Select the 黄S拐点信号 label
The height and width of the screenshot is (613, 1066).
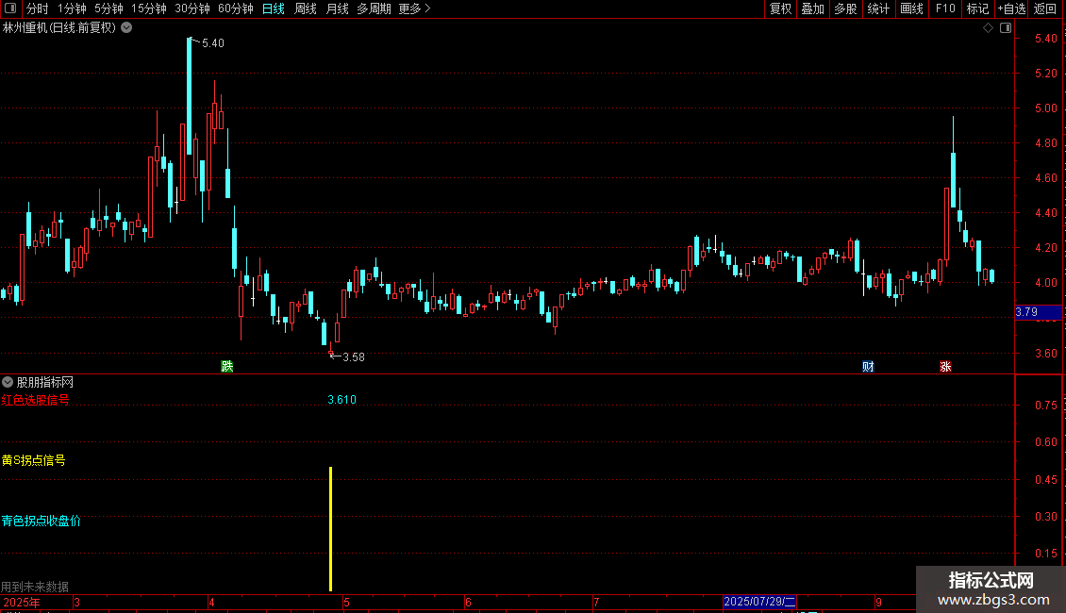(x=33, y=461)
